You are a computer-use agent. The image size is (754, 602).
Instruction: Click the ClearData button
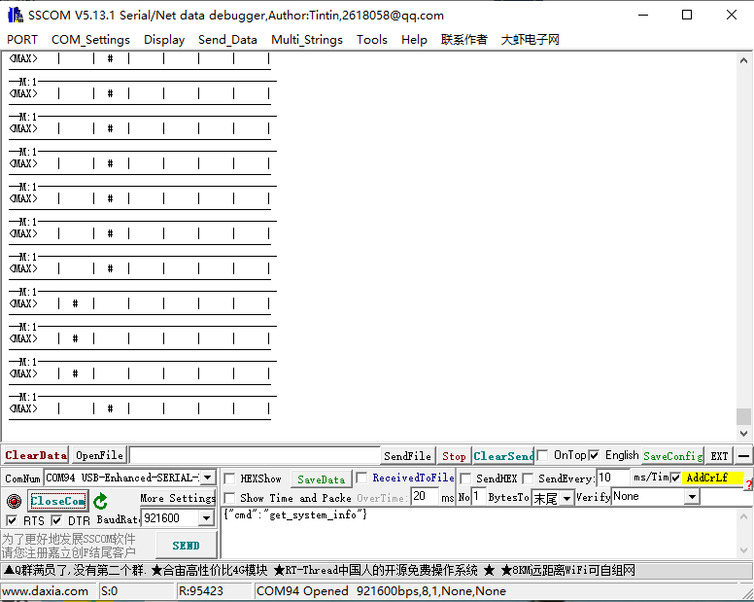coord(35,455)
